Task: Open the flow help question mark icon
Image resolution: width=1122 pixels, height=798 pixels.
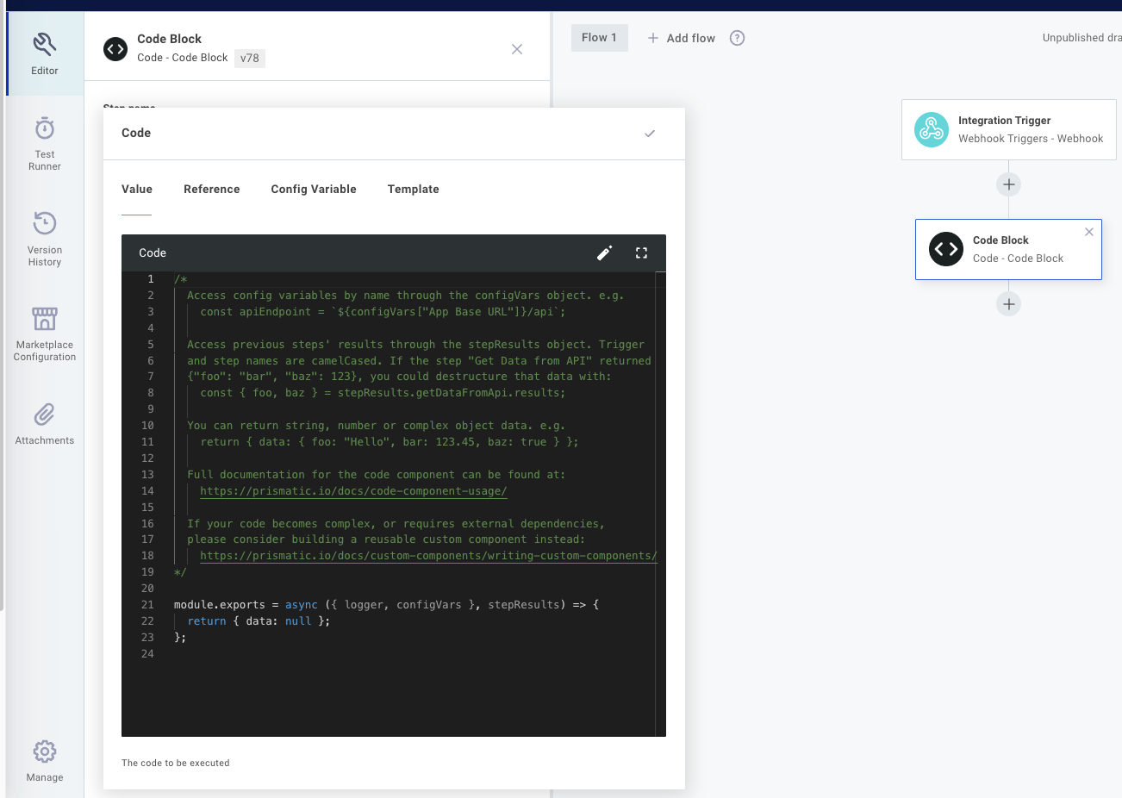Action: (x=738, y=38)
